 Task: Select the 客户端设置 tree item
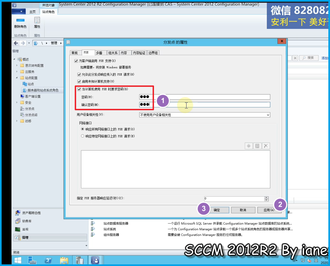[30, 96]
